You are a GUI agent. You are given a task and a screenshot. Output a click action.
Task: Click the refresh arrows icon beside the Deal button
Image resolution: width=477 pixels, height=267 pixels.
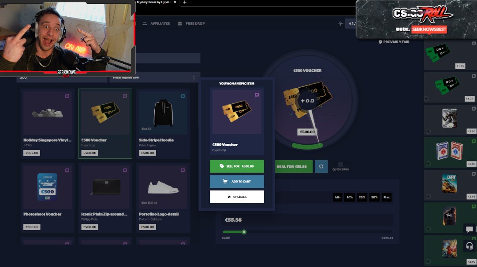(x=321, y=167)
